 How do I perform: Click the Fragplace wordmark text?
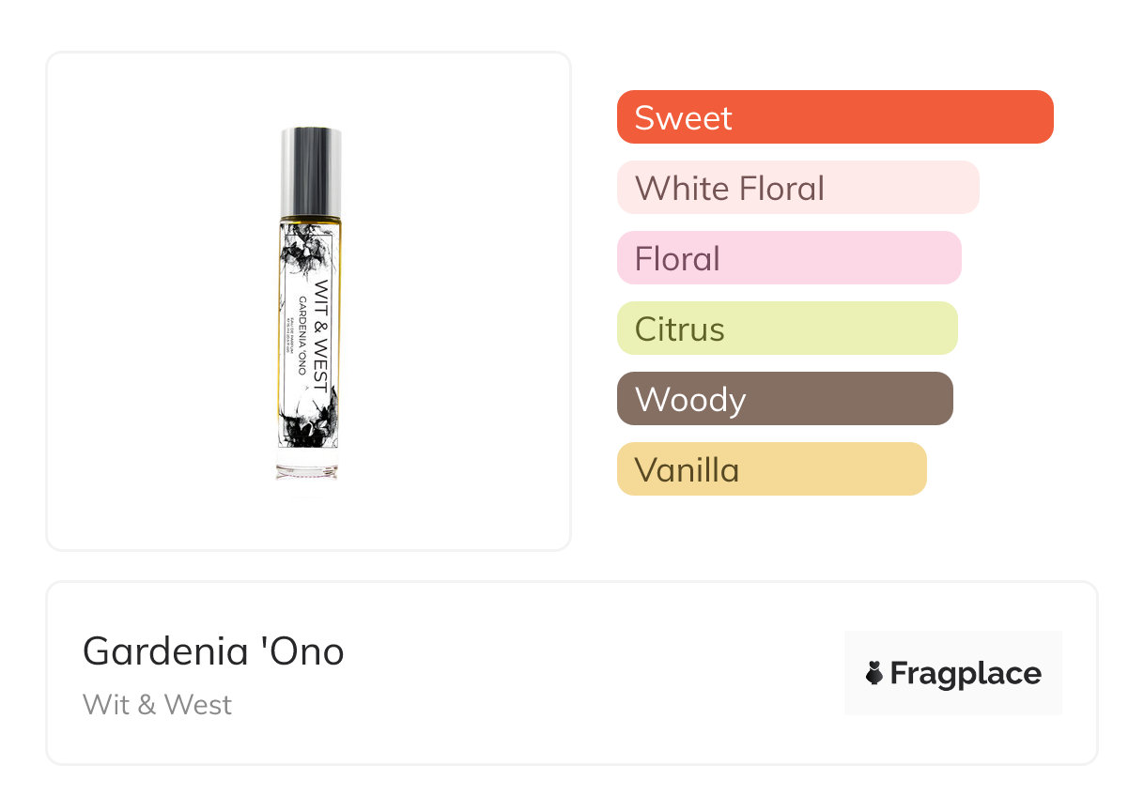966,673
